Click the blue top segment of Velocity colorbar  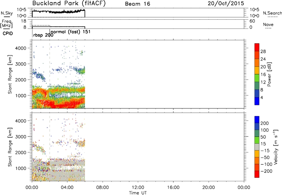coord(257,120)
